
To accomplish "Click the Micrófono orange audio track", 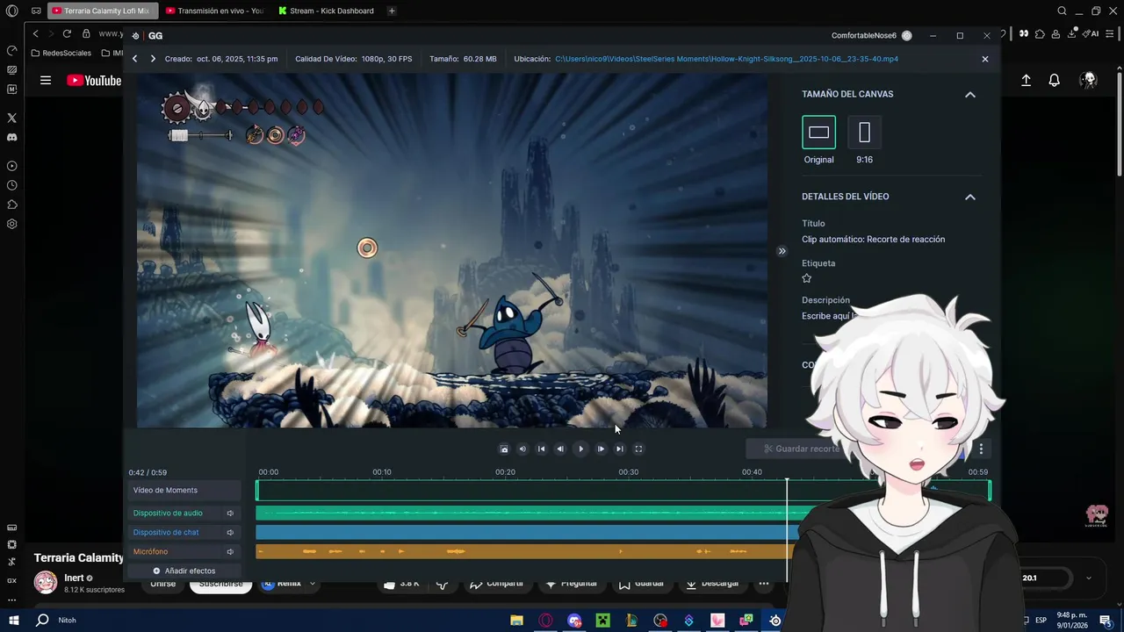I will [x=525, y=551].
